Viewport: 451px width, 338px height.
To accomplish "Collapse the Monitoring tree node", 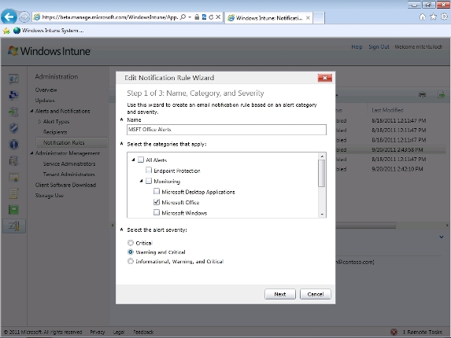I will point(141,181).
